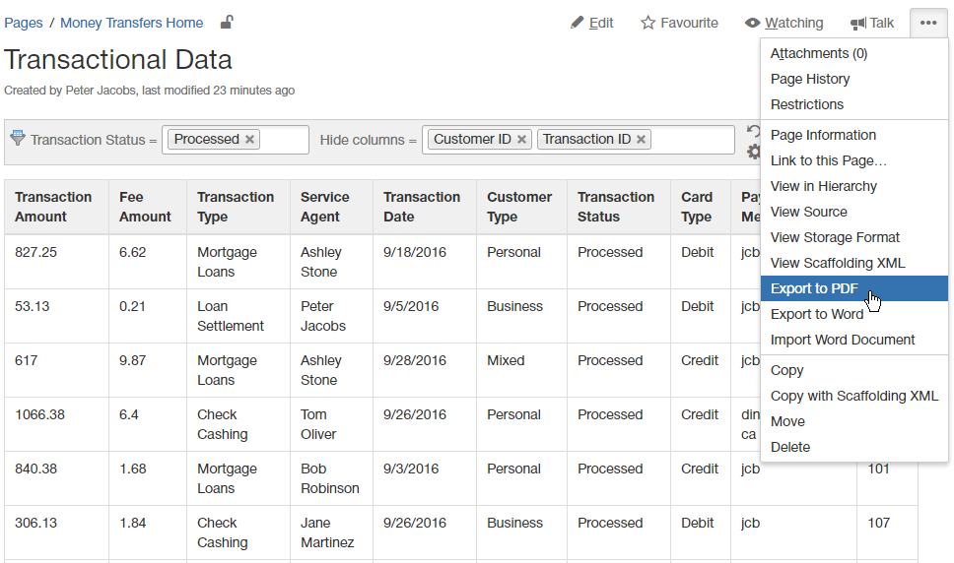Click the filter funnel icon beside Transaction Status
Viewport: 954px width, 563px height.
pos(17,139)
